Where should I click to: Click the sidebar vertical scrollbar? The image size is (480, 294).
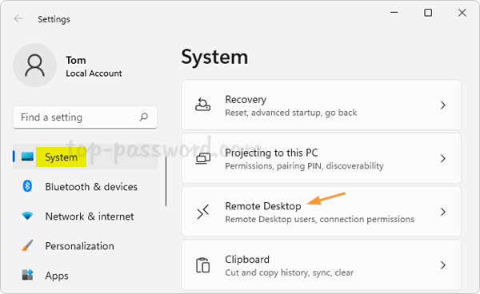[x=166, y=181]
